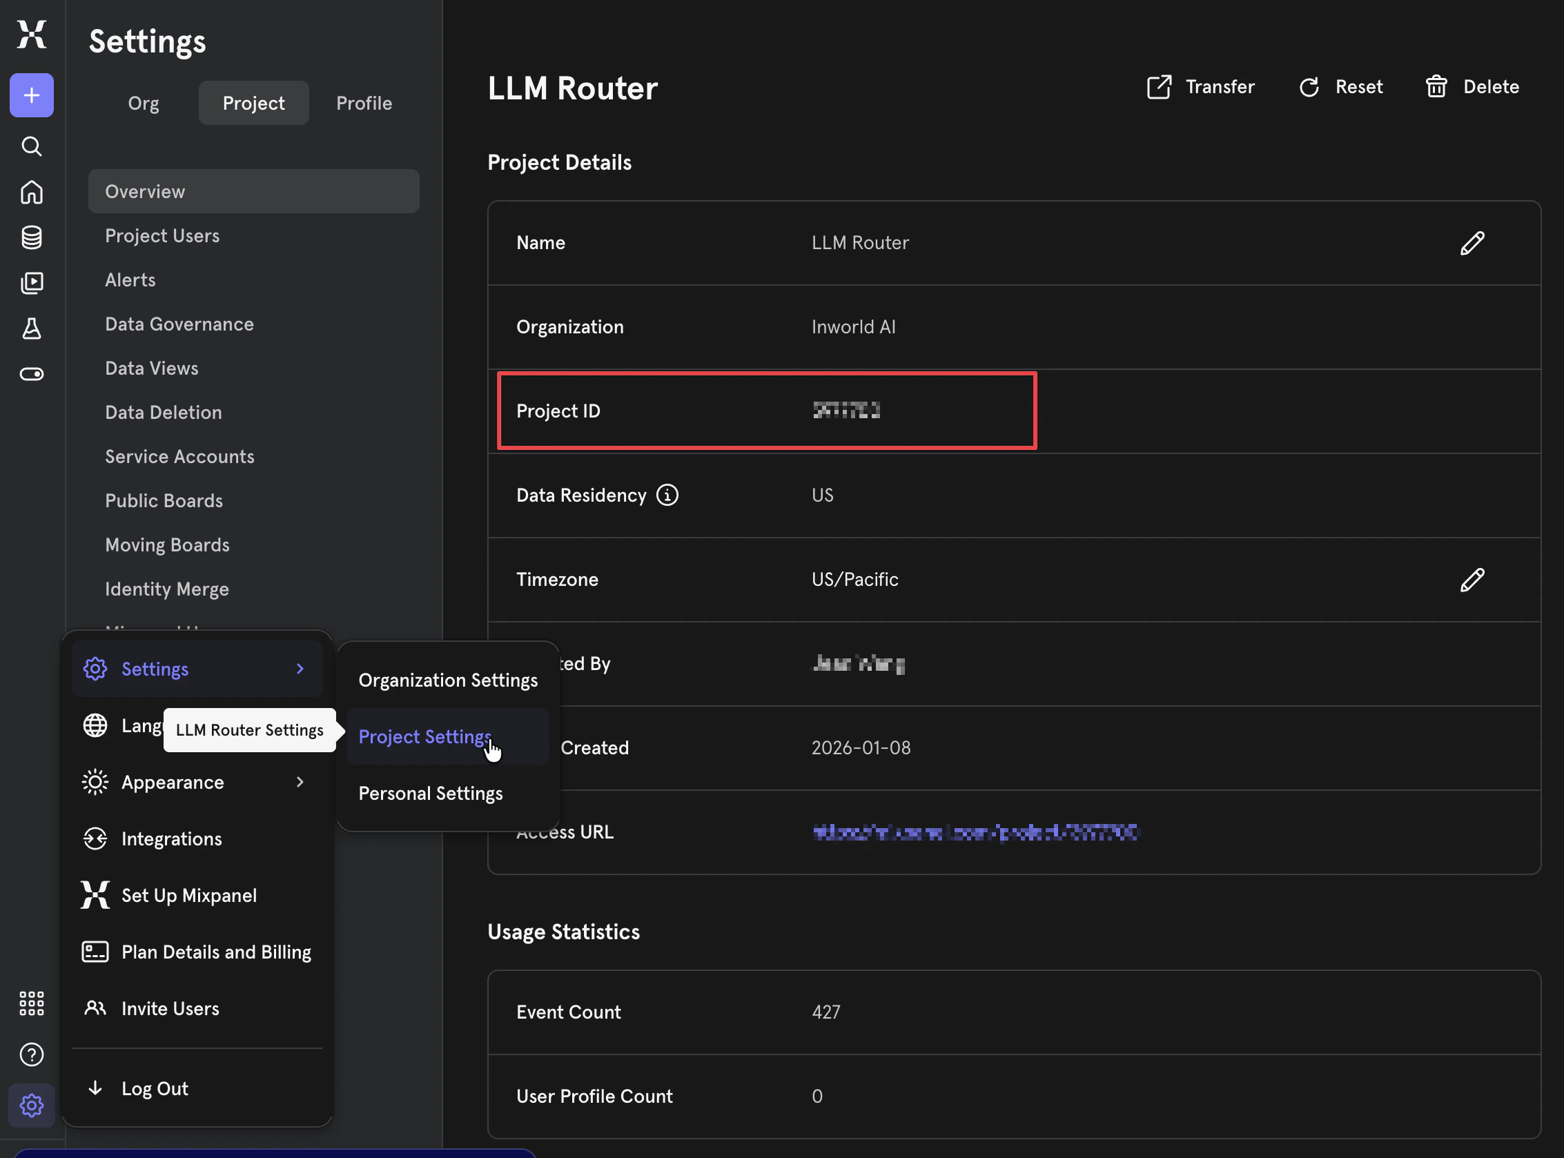Select Organization Settings from submenu
This screenshot has height=1158, width=1564.
[x=448, y=680]
